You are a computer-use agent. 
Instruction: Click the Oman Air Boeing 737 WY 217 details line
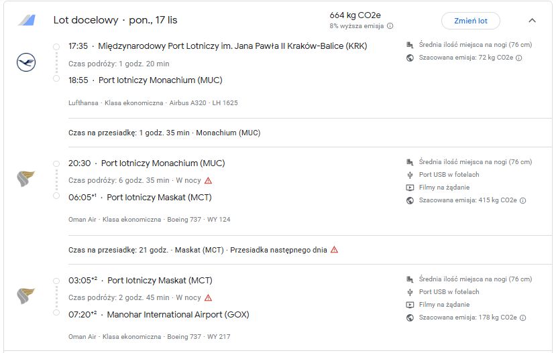150,337
